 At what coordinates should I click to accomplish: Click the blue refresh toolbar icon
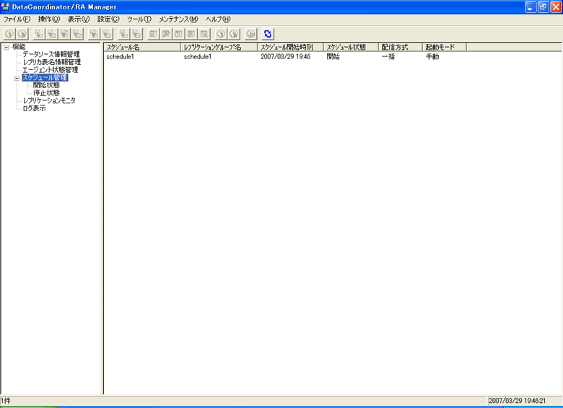tap(269, 34)
